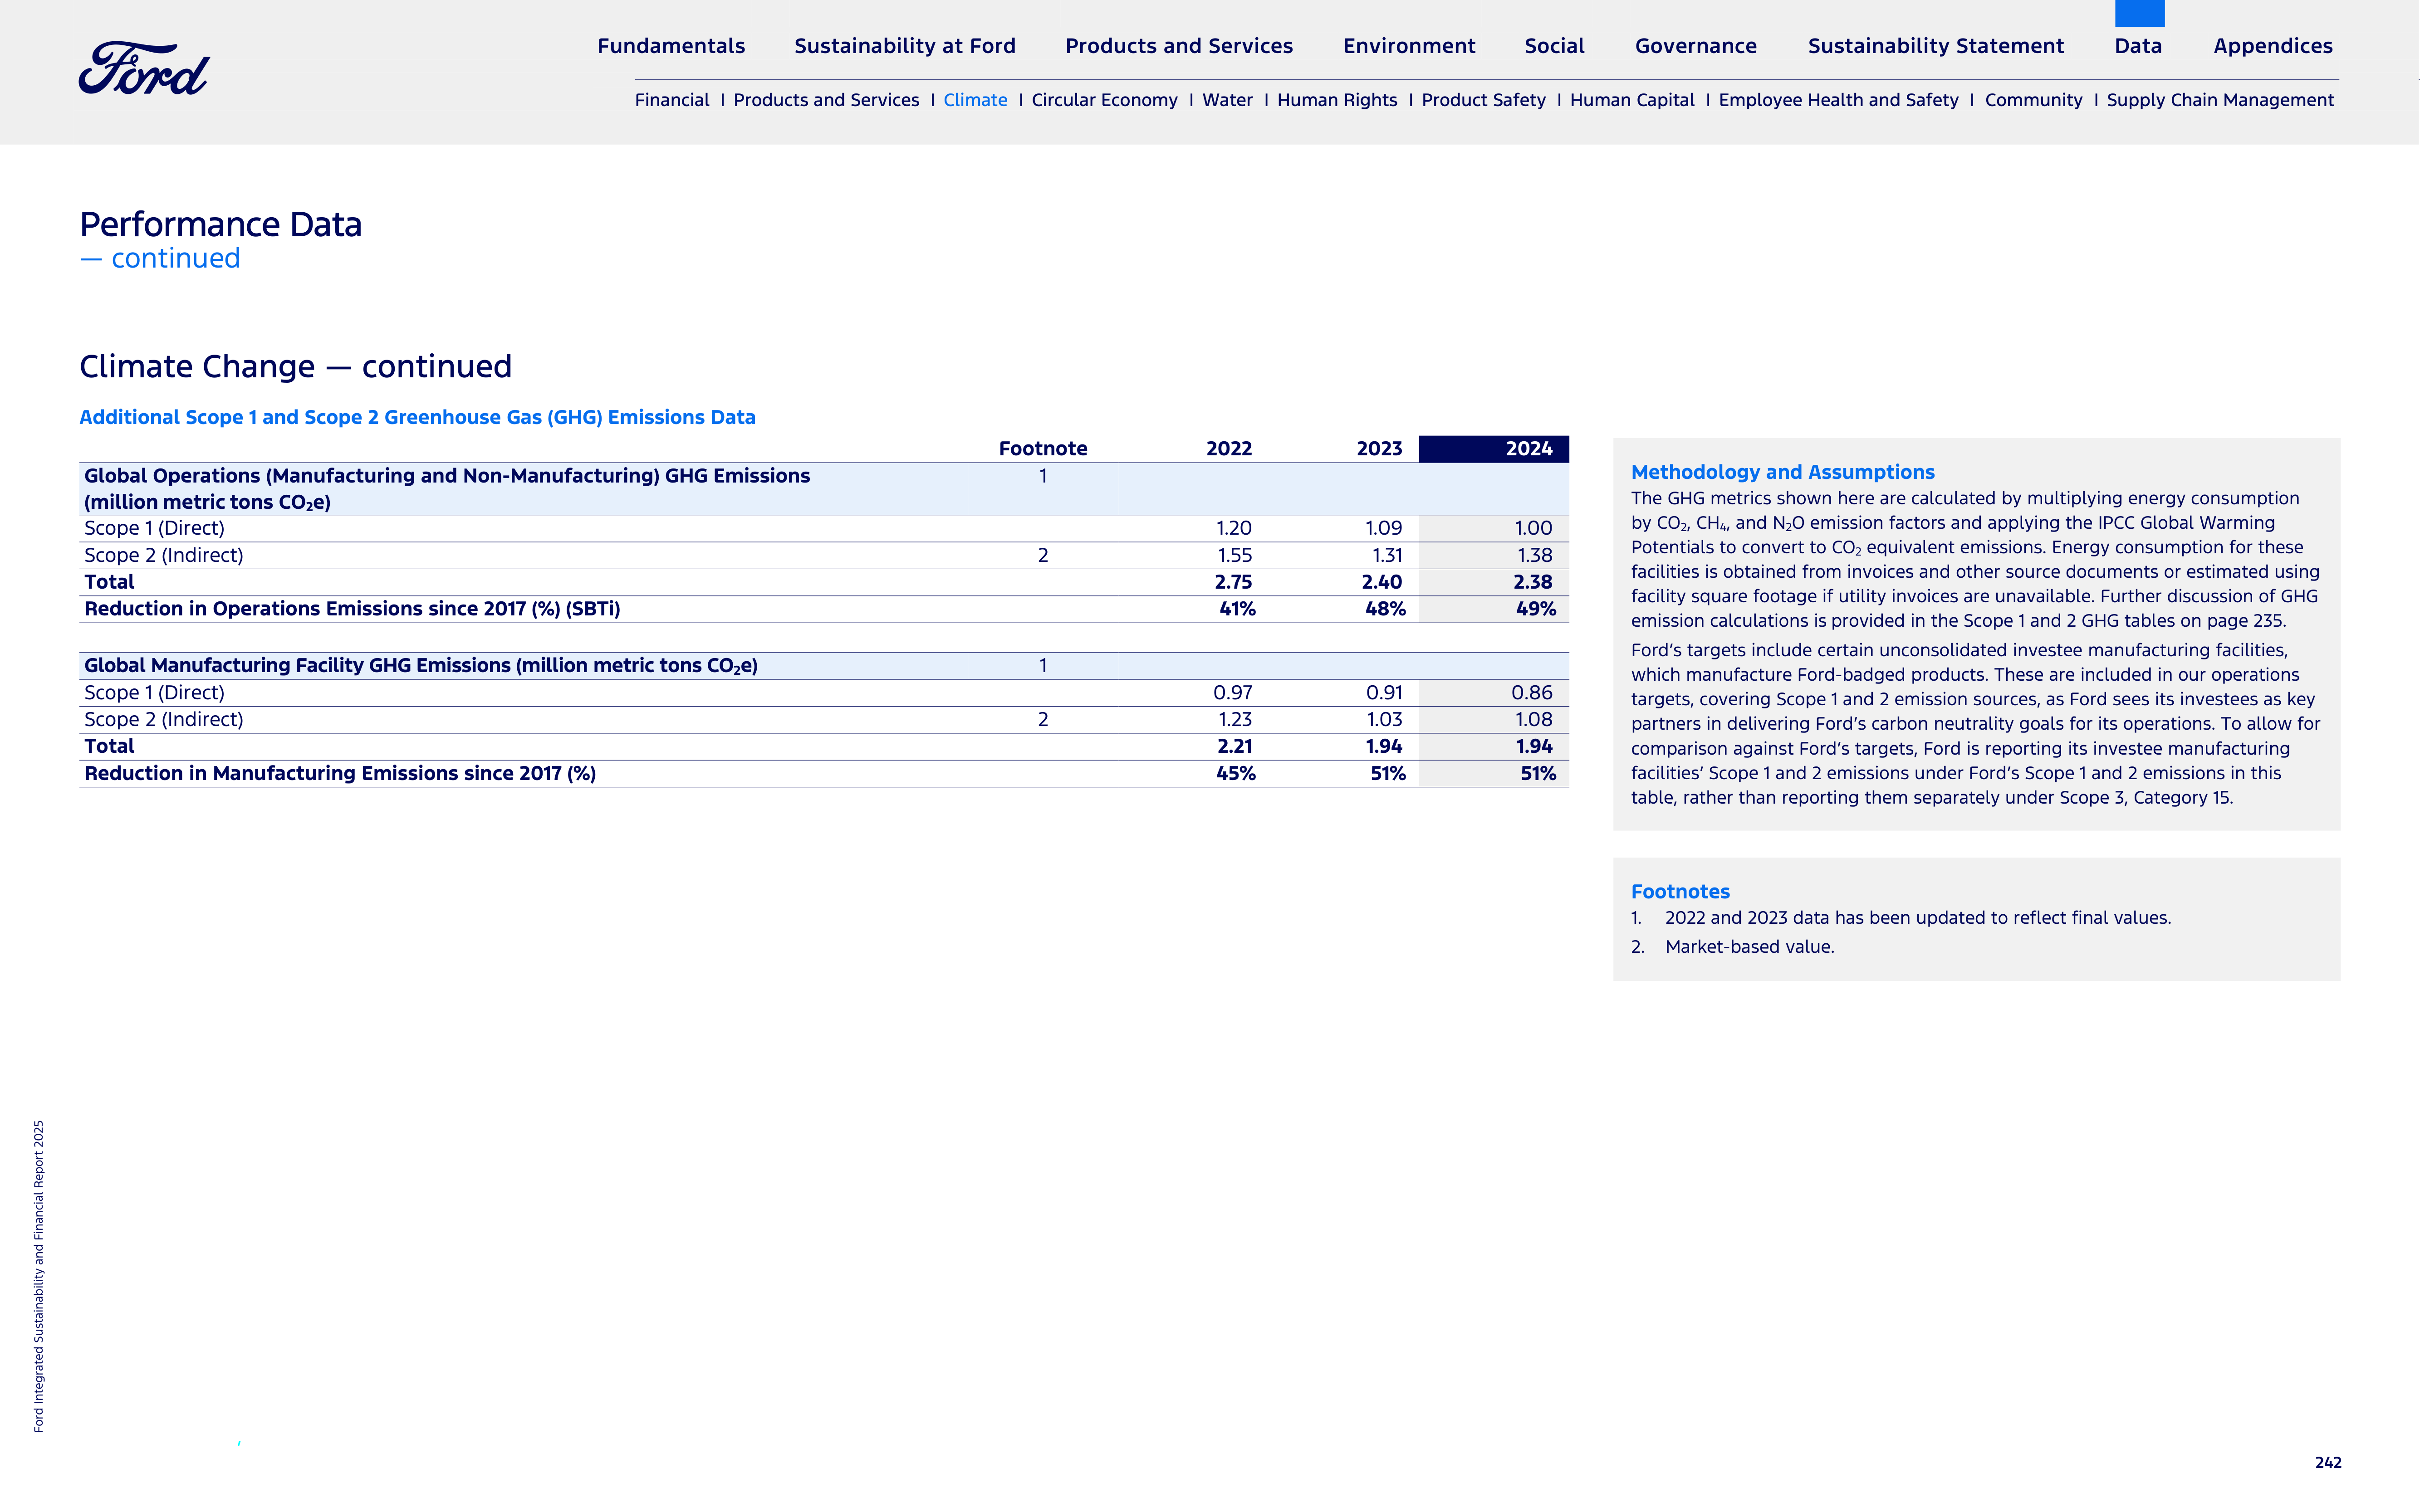Open Circular Economy subsection

[1104, 100]
